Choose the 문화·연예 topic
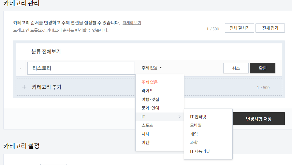Viewport: 292px width, 165px height. 150,108
